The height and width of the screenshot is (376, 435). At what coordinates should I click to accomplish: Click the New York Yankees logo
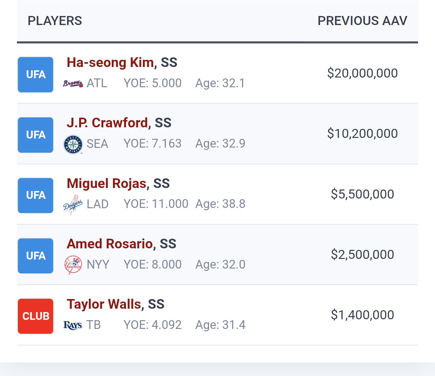73,265
